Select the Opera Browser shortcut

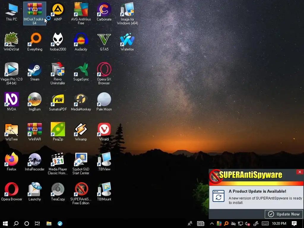click(12, 192)
